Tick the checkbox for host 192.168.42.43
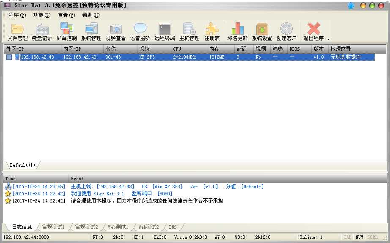The height and width of the screenshot is (243, 390). click(x=9, y=57)
